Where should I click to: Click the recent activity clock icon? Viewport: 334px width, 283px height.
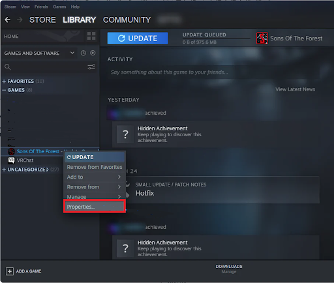point(83,53)
